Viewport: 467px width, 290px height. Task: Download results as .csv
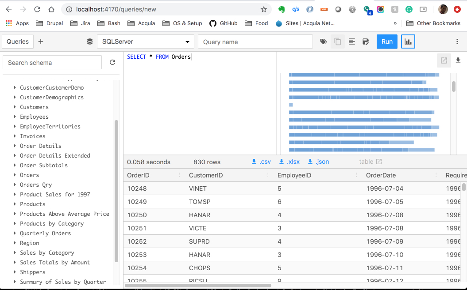[261, 162]
